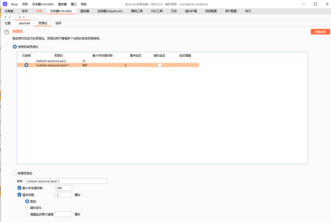Open the 插件扩展 tab
331x222 pixels.
[191, 11]
